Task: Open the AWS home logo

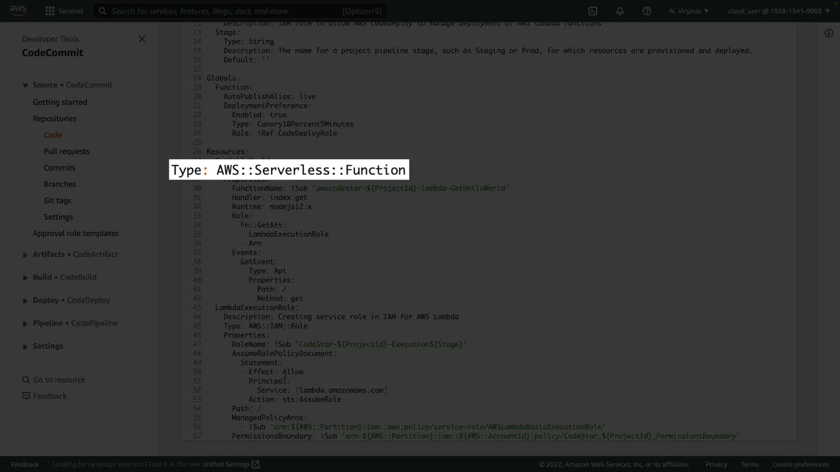Action: point(18,10)
